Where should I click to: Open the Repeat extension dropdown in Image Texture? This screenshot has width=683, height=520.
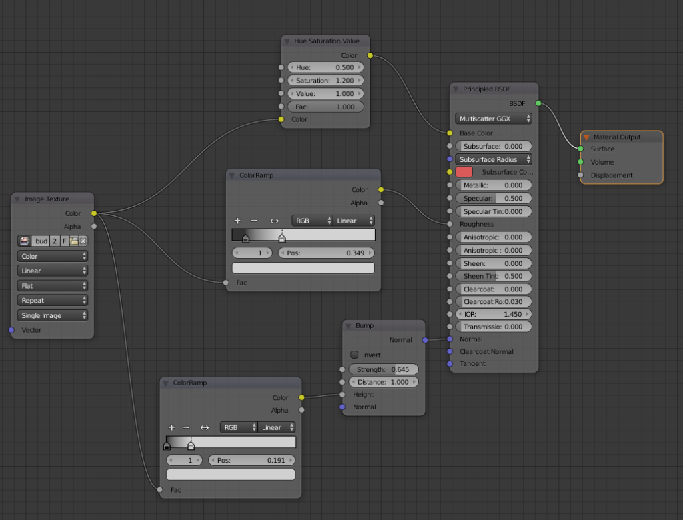tap(53, 301)
